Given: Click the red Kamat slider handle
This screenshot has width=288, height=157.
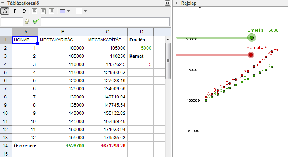Looking at the screenshot, I should point(251,55).
